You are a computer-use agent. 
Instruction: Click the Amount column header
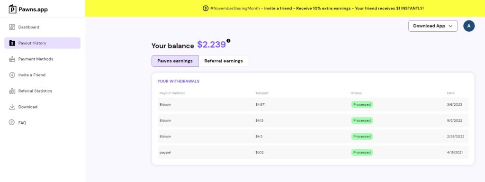coord(262,93)
